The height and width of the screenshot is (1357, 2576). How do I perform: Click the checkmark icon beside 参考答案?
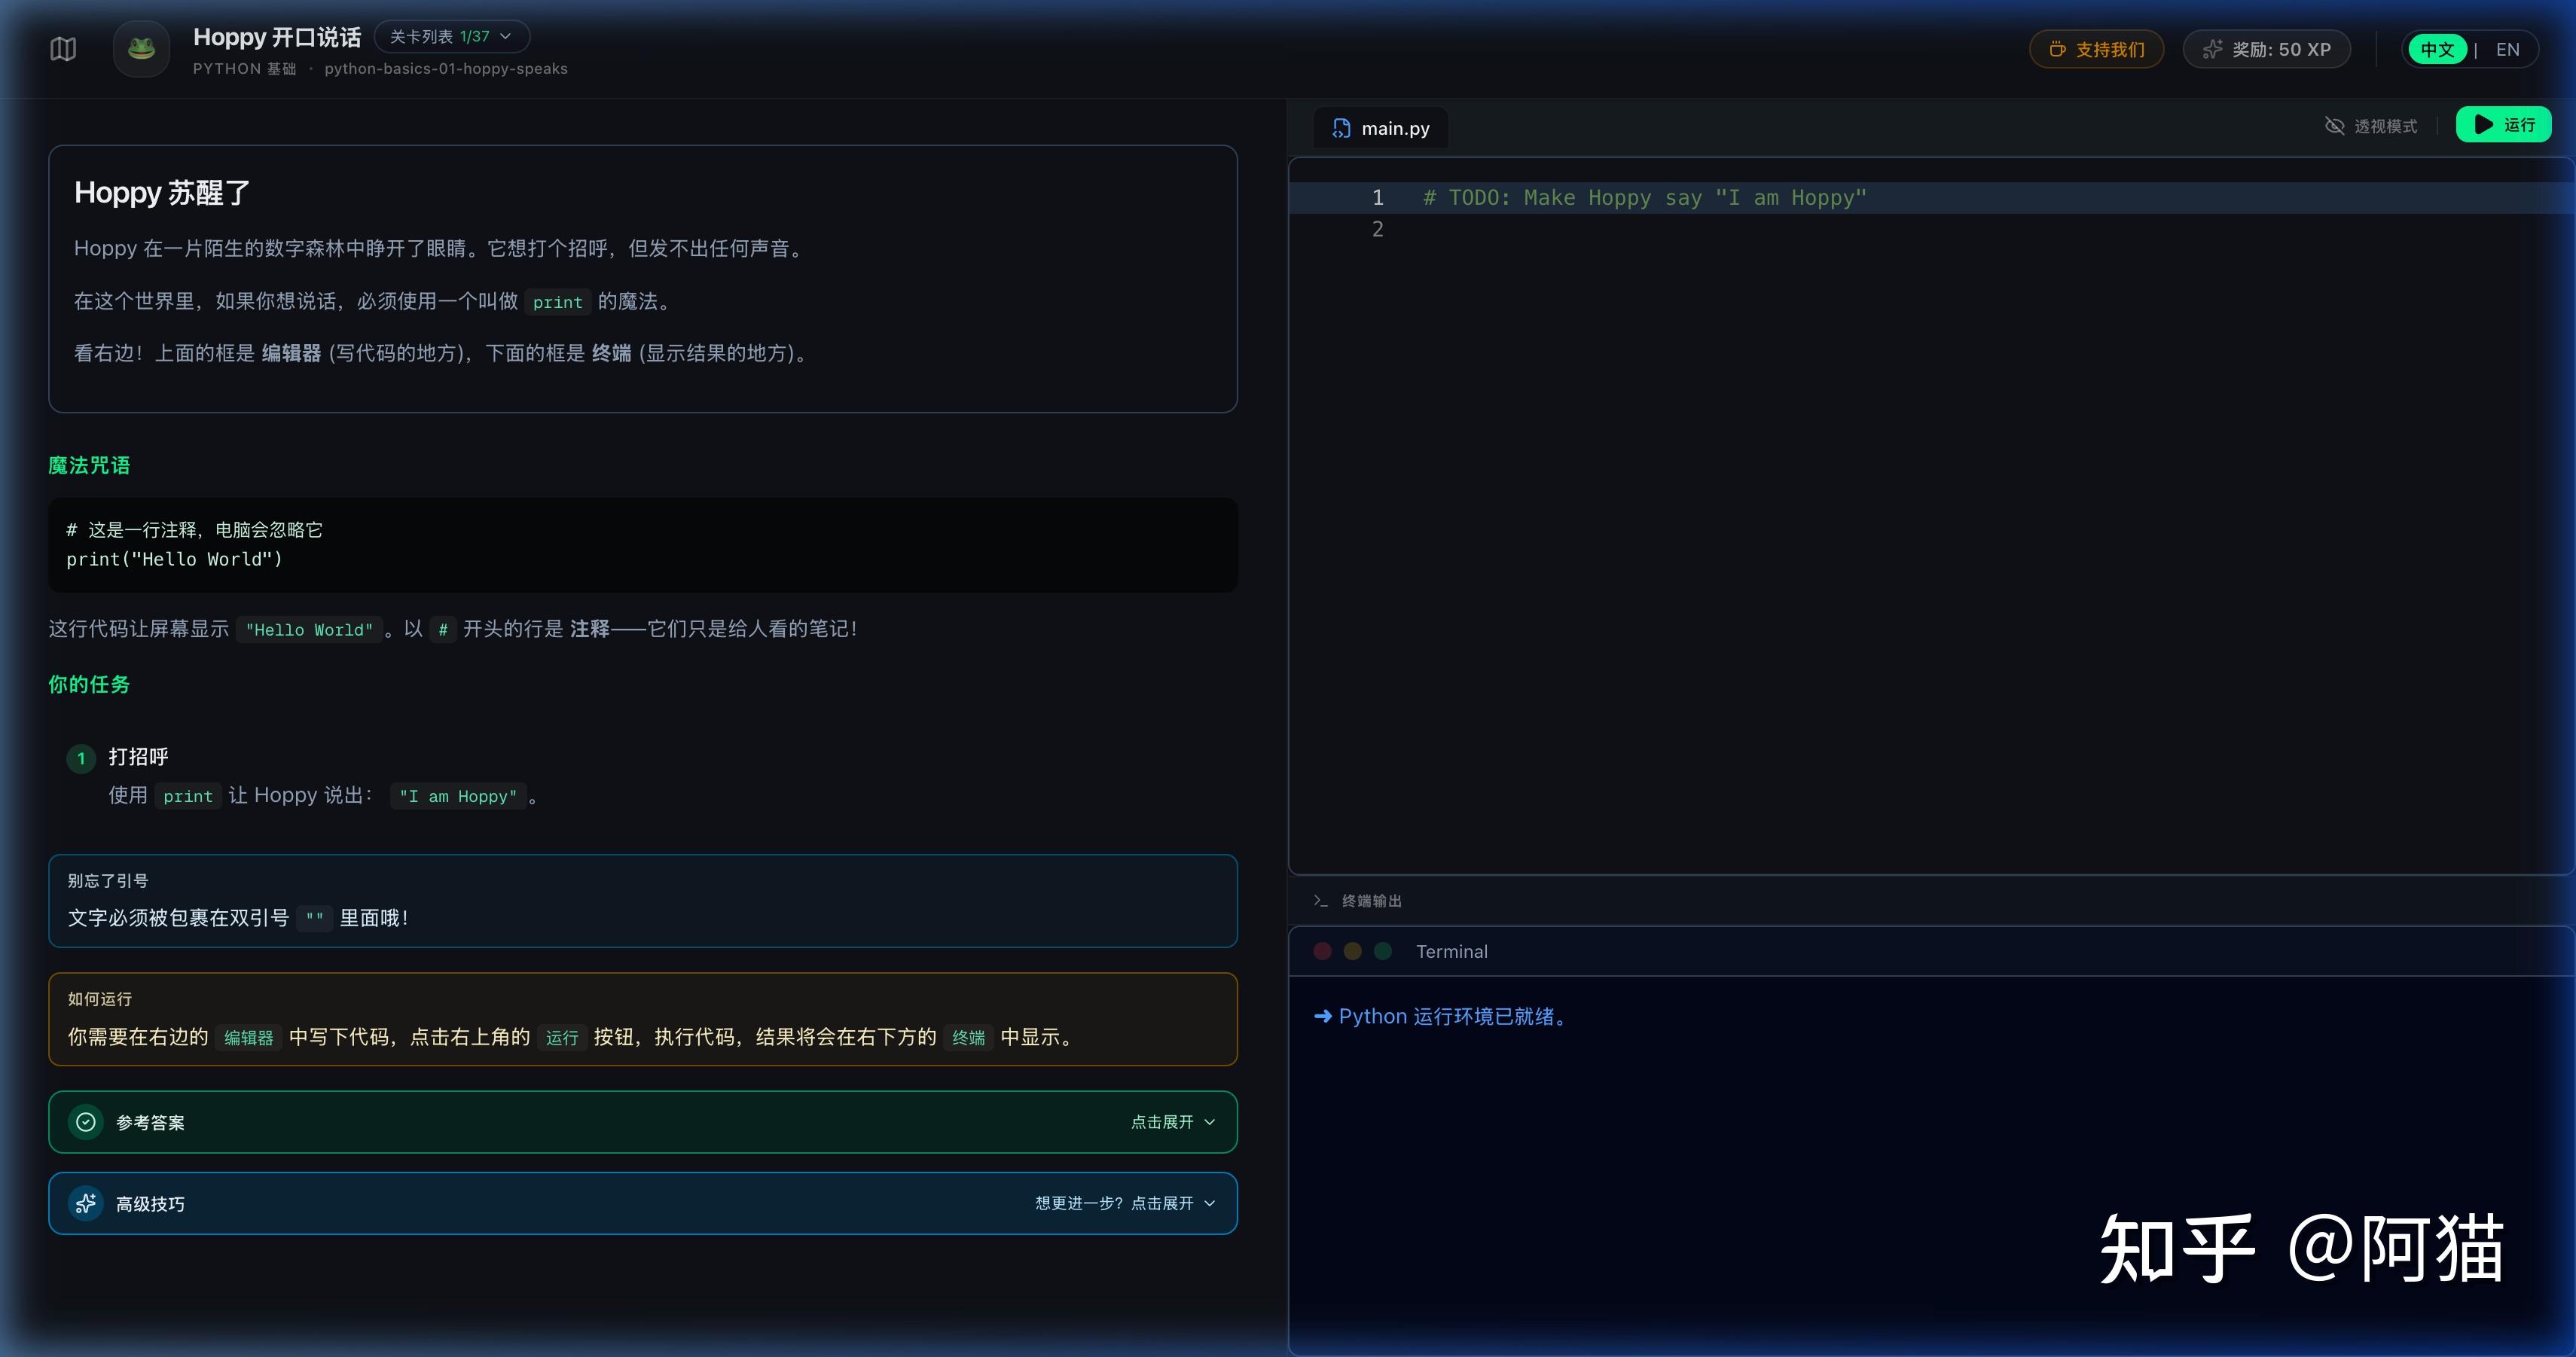86,1122
